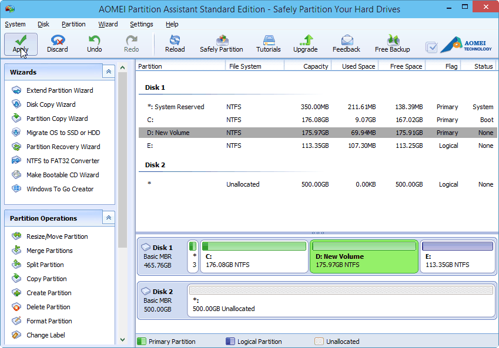
Task: Open the Settings menu
Action: [x=141, y=24]
